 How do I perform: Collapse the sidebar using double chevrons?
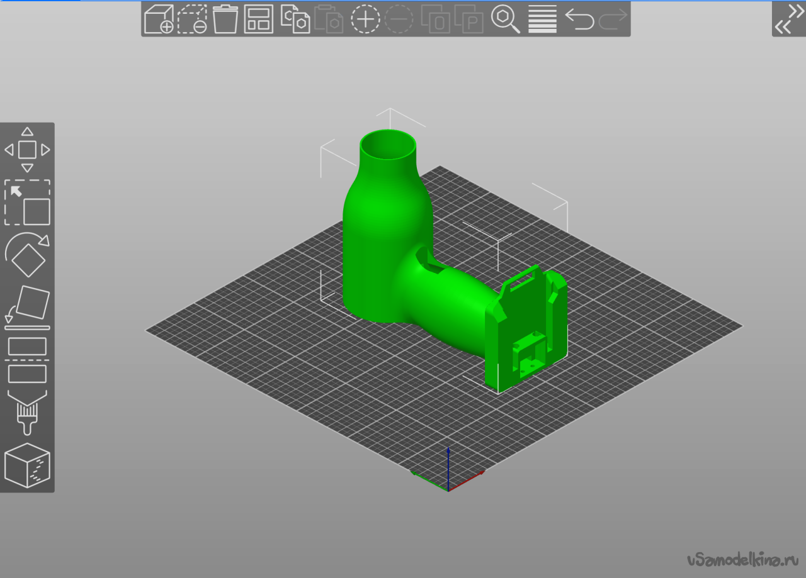pyautogui.click(x=789, y=19)
